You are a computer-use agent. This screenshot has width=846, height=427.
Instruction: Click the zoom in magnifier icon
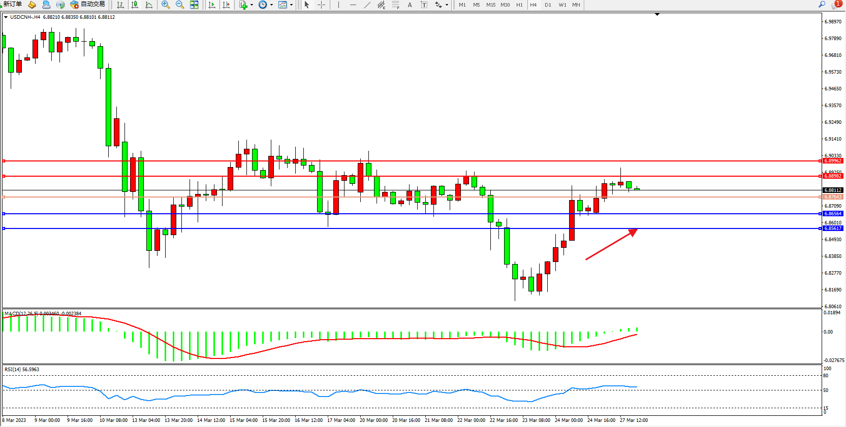pos(166,5)
